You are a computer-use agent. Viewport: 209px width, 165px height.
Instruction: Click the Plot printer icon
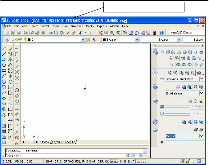(26, 33)
